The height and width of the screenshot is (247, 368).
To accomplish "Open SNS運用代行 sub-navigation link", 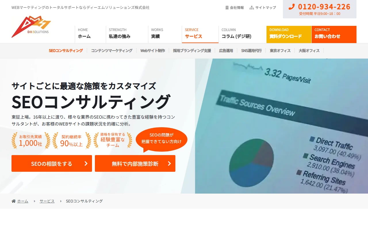I will click(252, 51).
